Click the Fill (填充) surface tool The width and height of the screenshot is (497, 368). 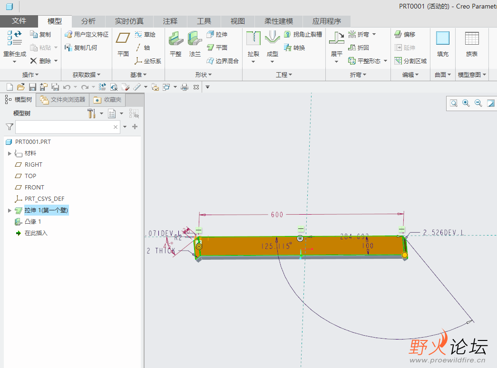(x=443, y=44)
